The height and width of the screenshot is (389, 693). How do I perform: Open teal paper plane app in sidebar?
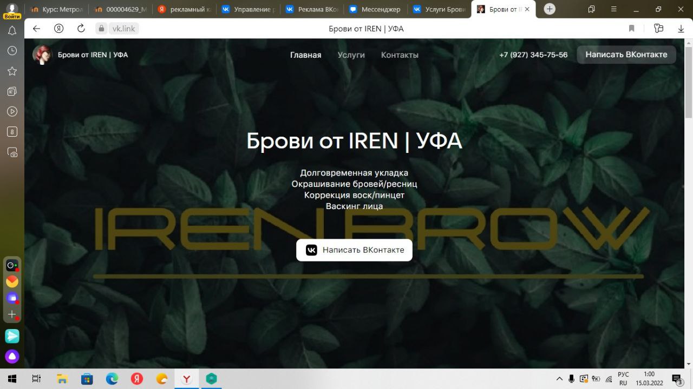pyautogui.click(x=12, y=336)
